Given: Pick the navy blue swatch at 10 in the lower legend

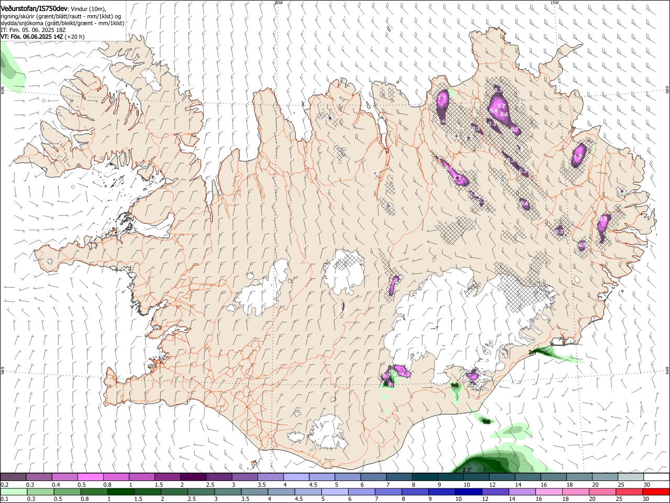Looking at the screenshot, I should coord(468,491).
